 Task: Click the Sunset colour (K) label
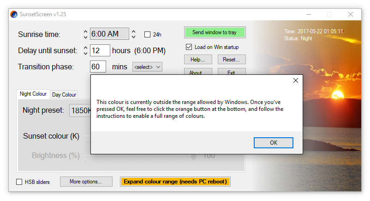[51, 136]
